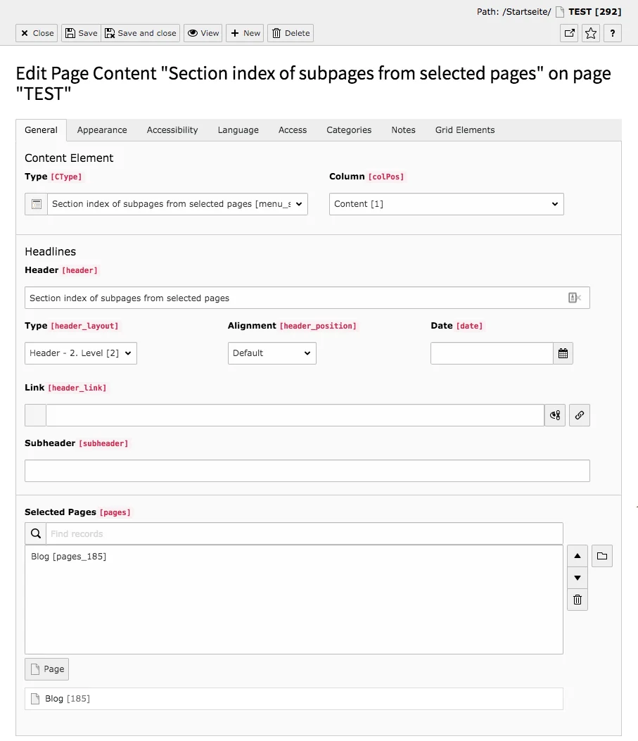
Task: Click the Save and close button
Action: 140,32
